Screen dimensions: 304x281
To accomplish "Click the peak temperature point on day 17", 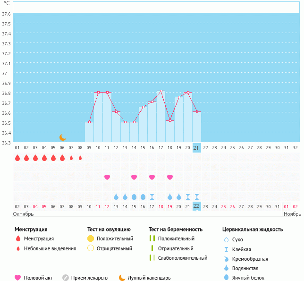I will point(161,91).
